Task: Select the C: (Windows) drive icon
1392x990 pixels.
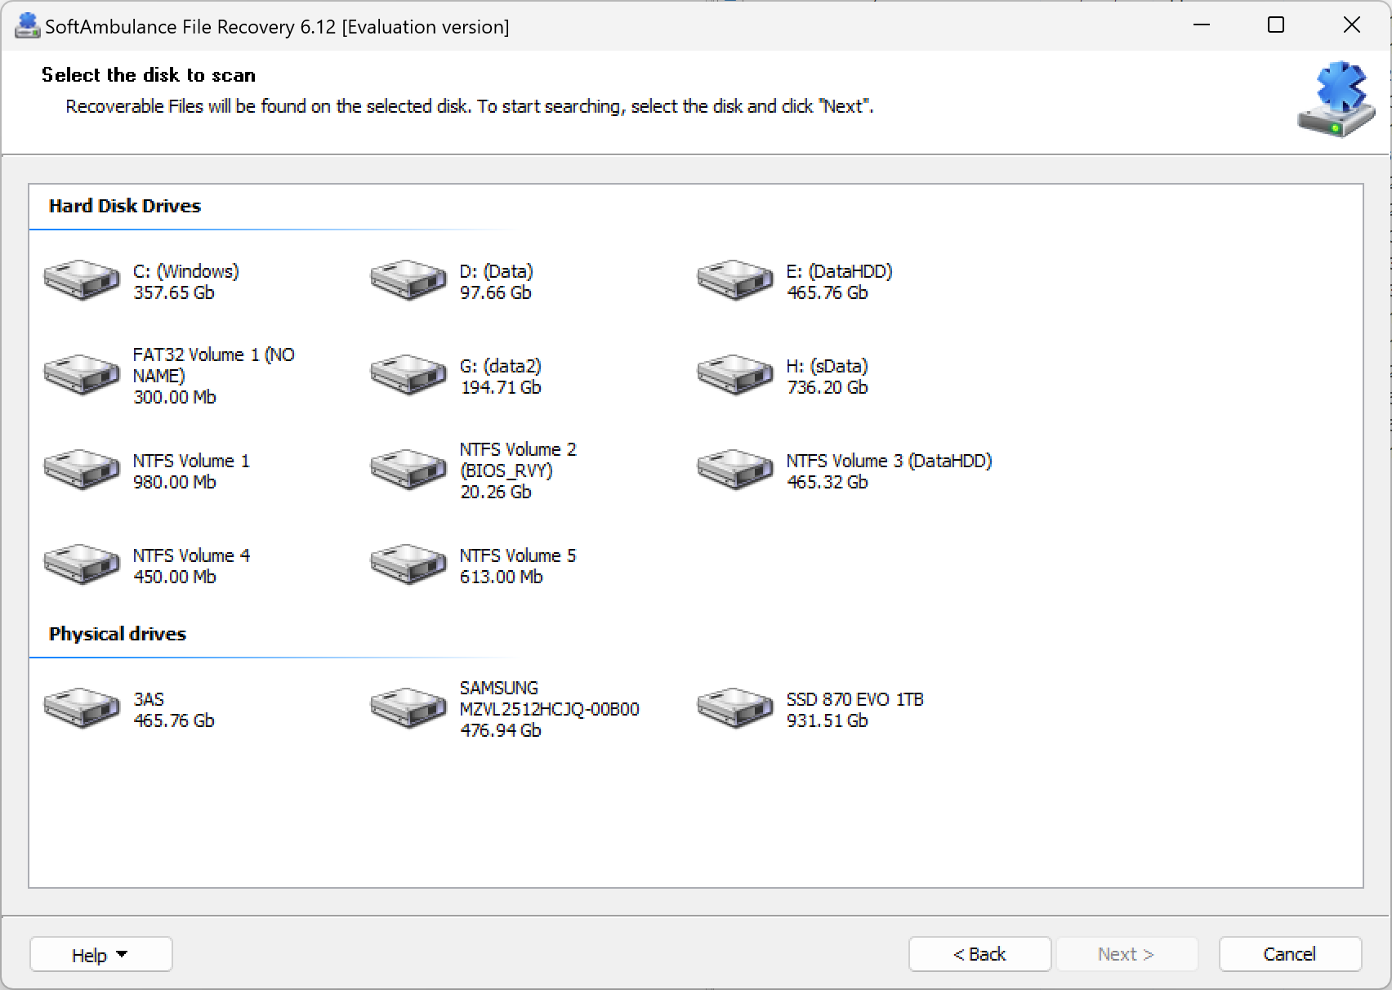Action: [82, 280]
